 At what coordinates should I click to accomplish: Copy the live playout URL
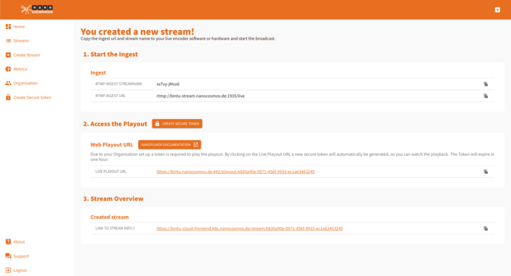(485, 172)
